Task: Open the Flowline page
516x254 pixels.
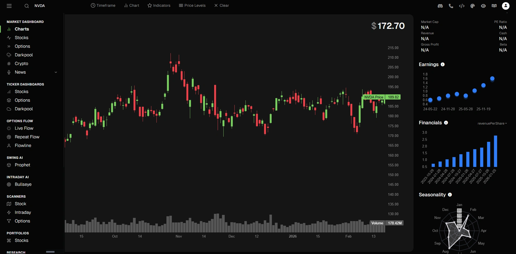Action: (x=23, y=146)
